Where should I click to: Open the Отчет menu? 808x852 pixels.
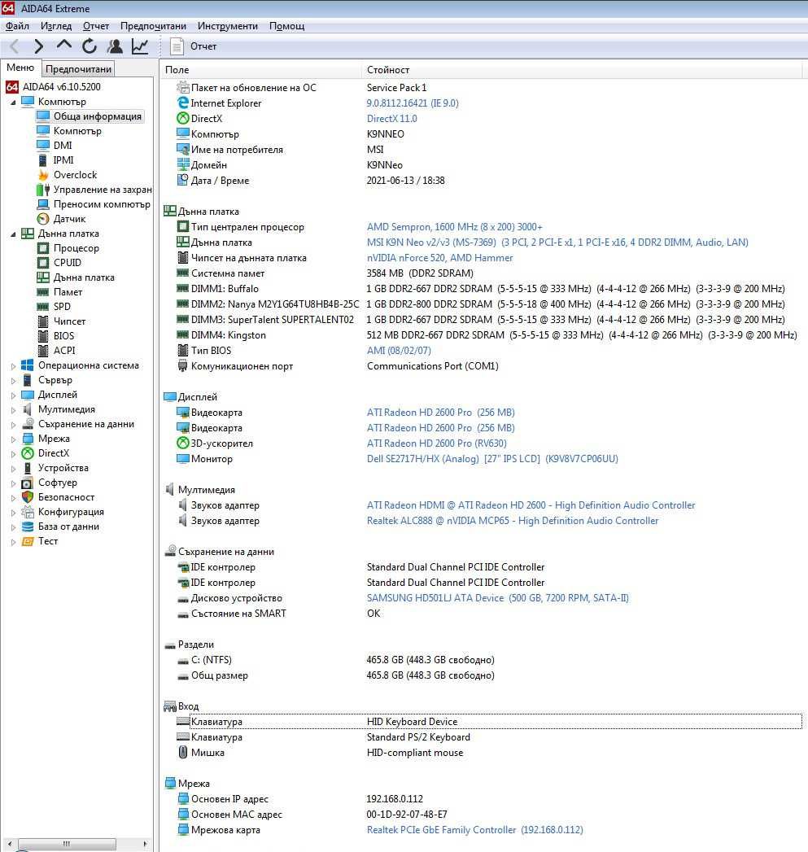click(x=96, y=26)
